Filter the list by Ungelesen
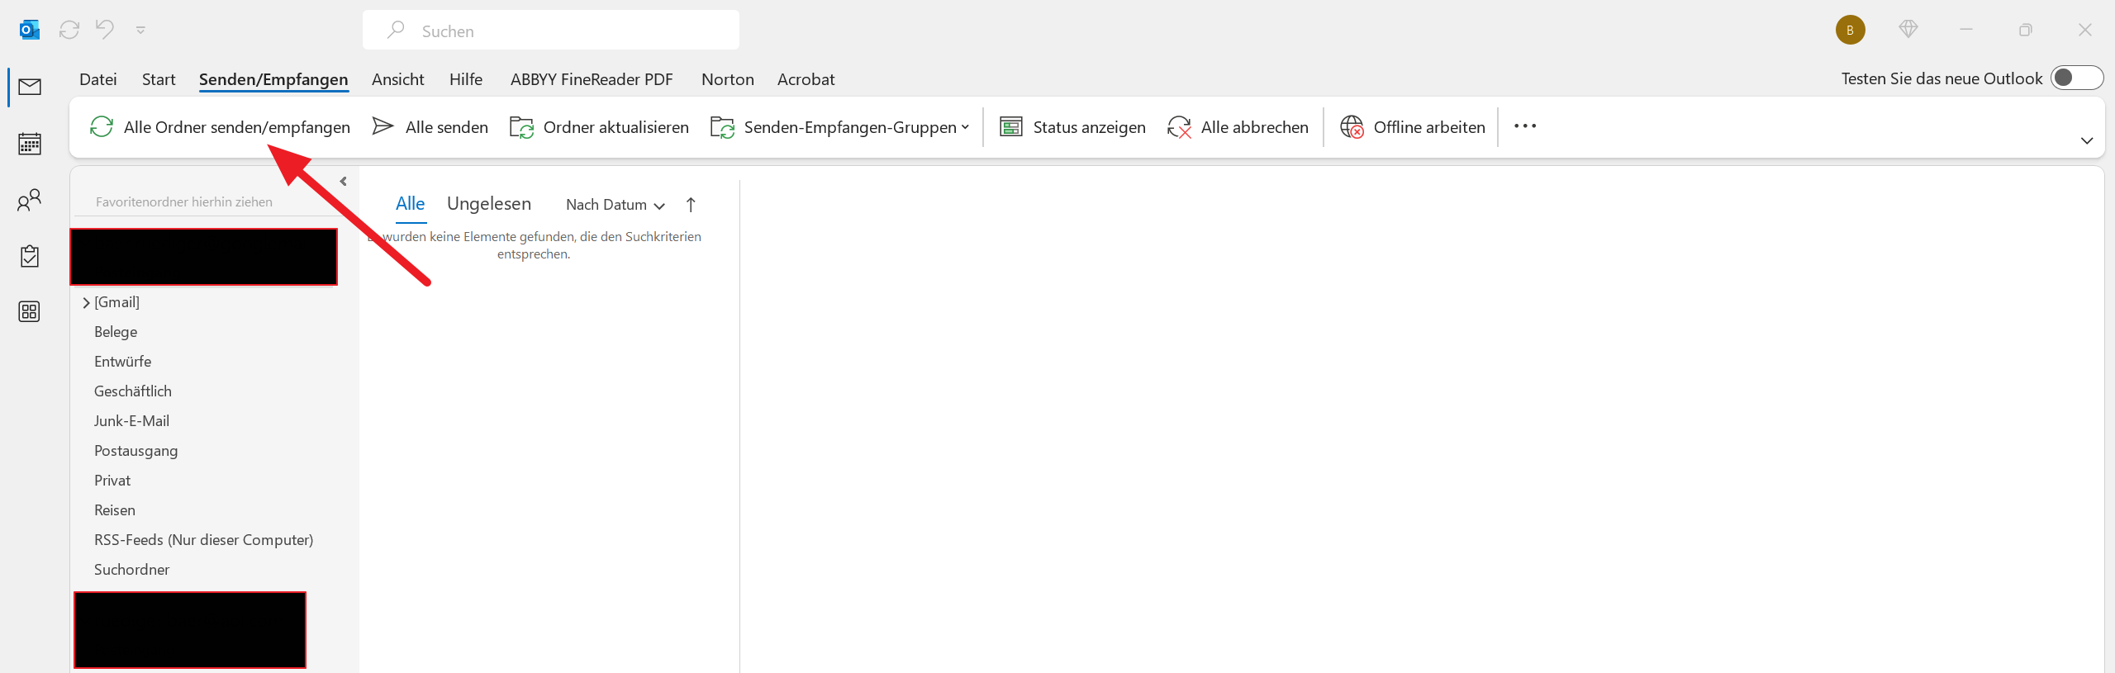2115x673 pixels. pos(489,204)
